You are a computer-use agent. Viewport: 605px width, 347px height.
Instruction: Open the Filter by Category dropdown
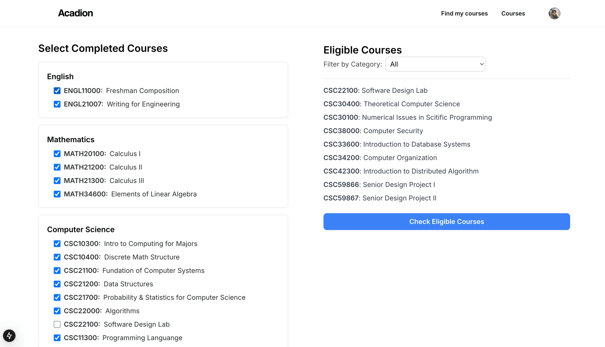(x=435, y=64)
